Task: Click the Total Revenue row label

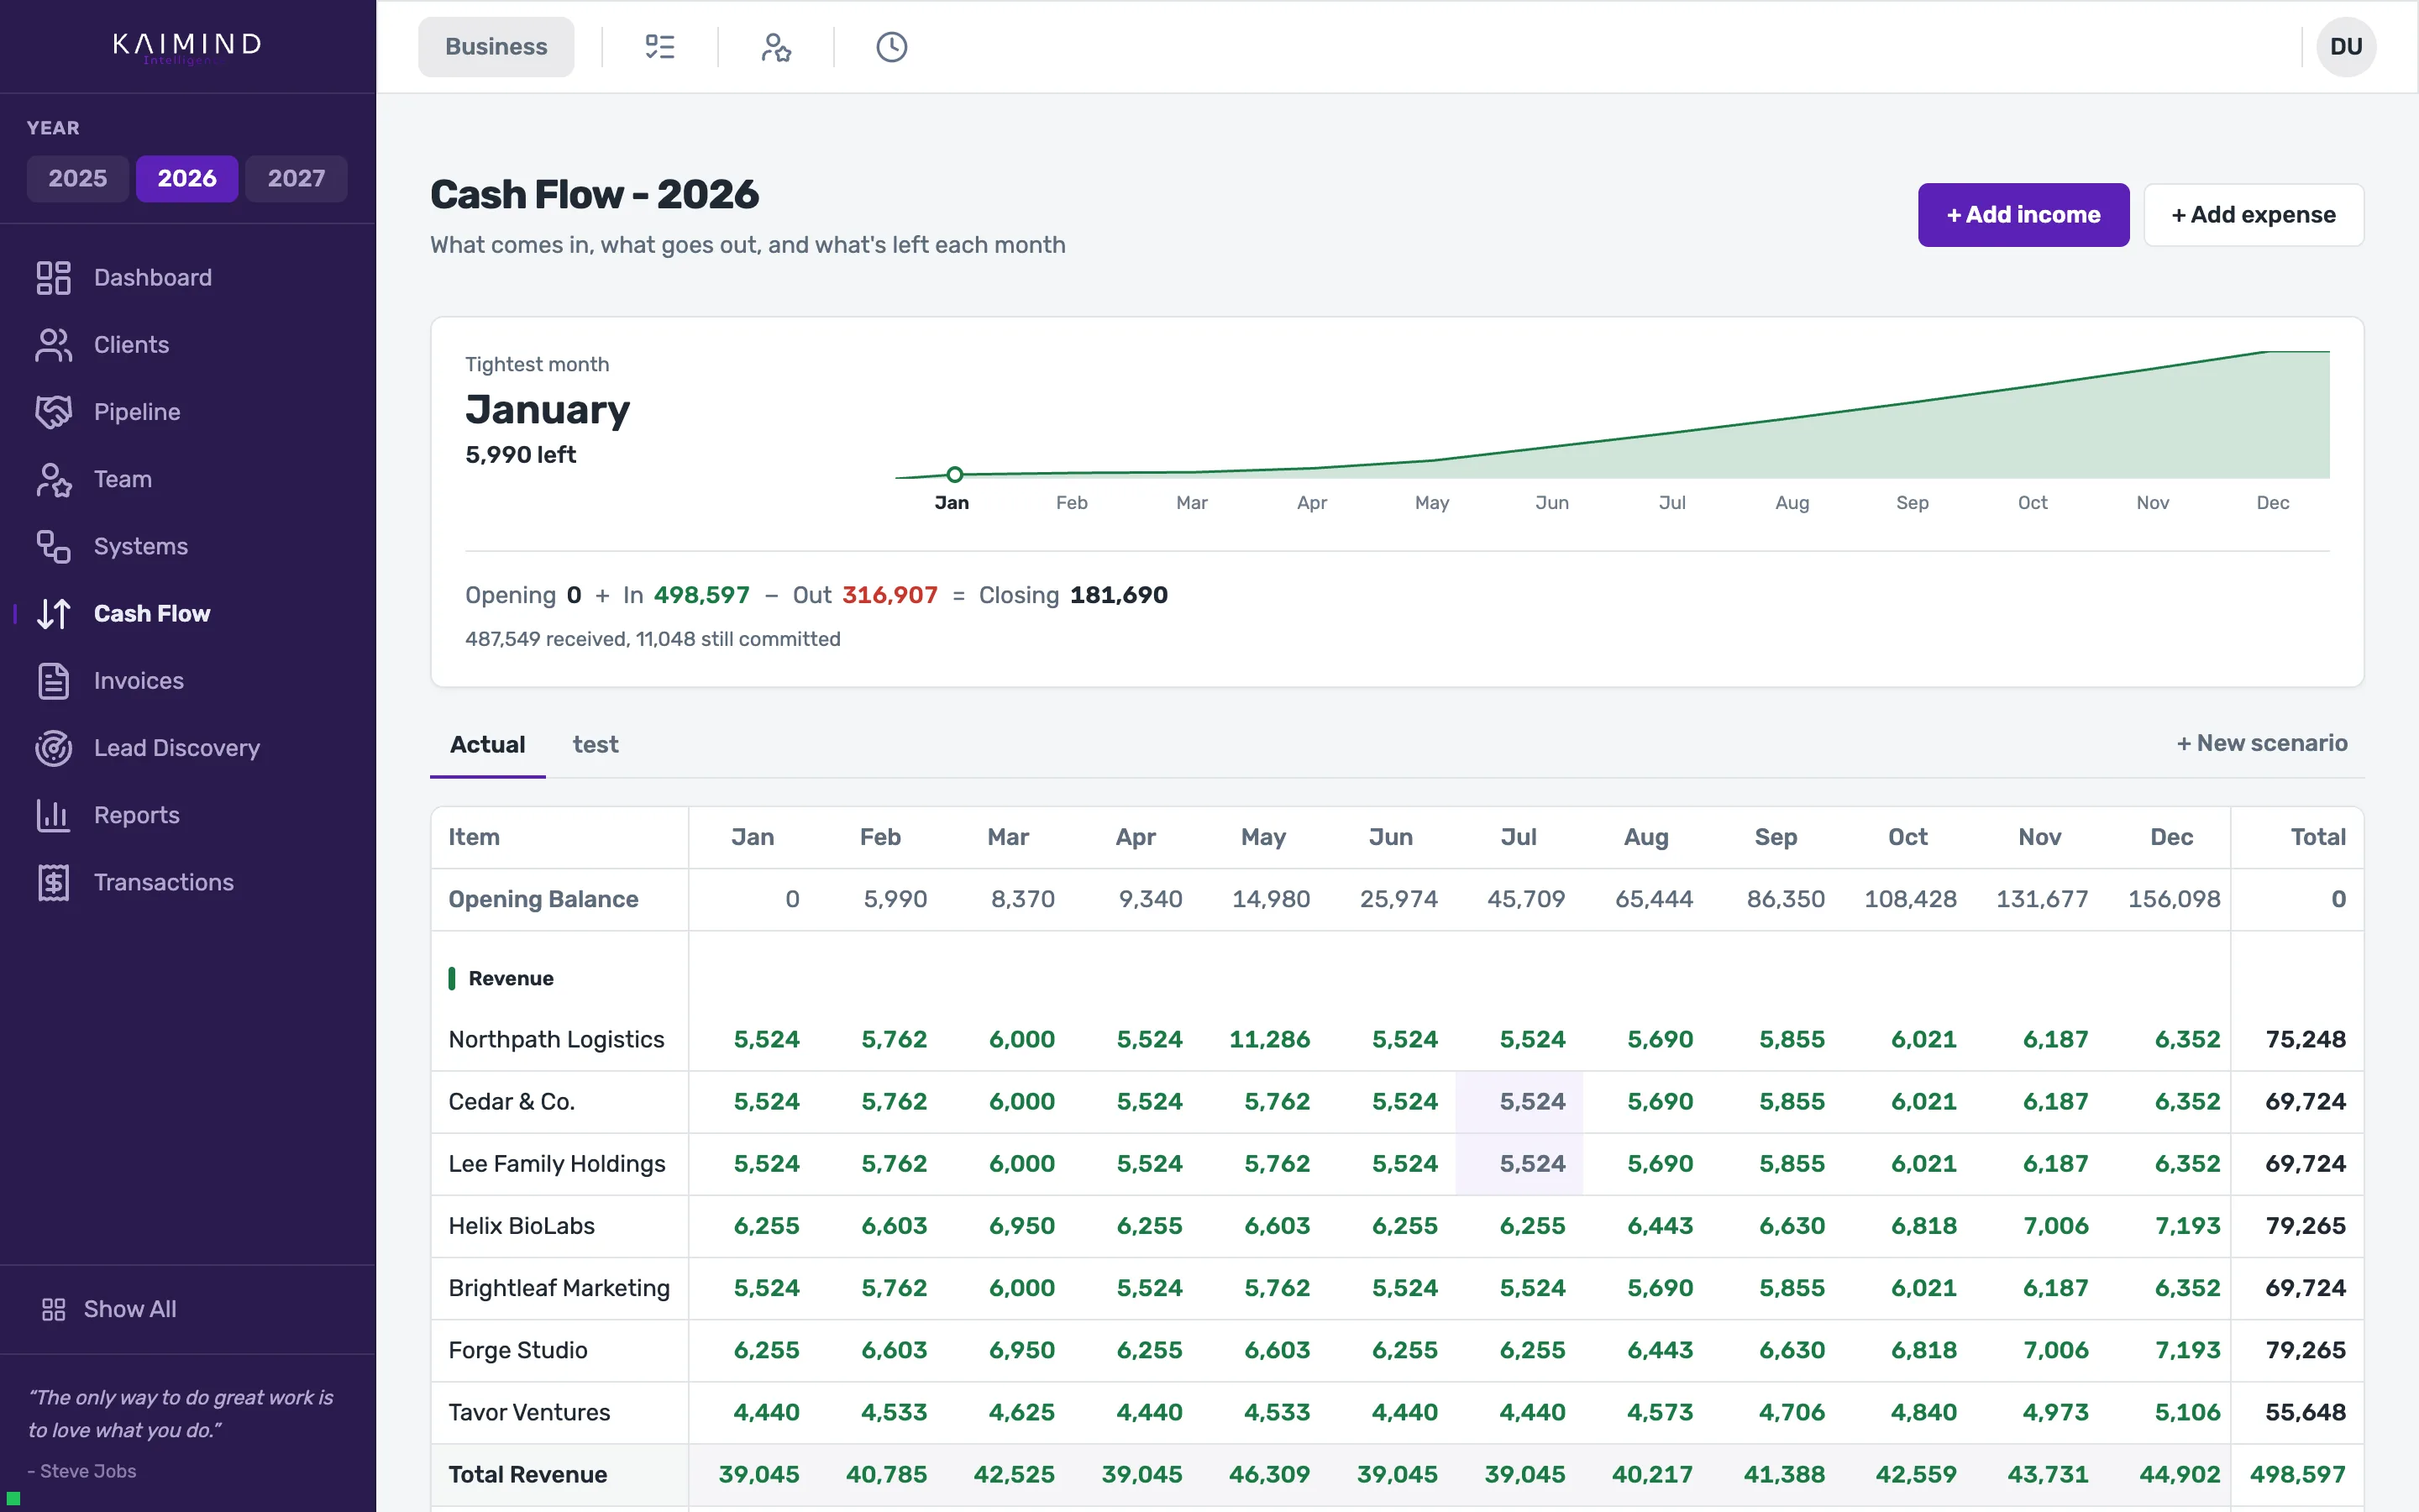Action: (527, 1475)
